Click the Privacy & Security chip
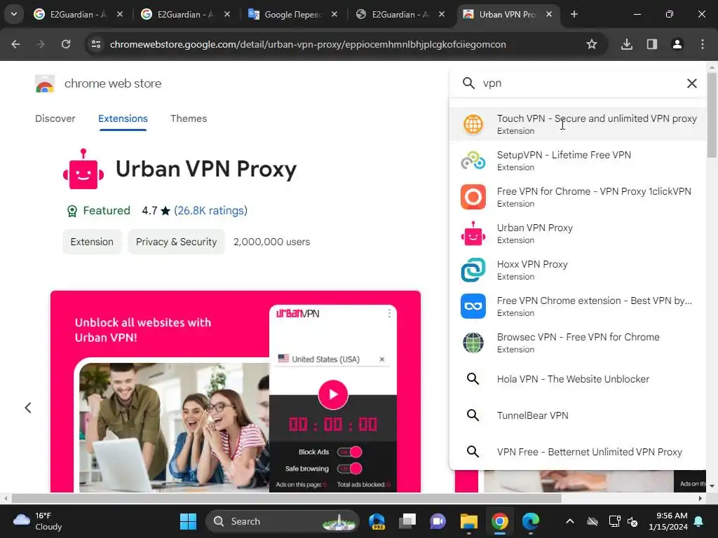 [x=176, y=242]
